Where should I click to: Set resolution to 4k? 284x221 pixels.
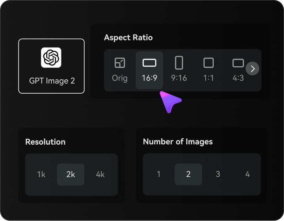click(100, 175)
